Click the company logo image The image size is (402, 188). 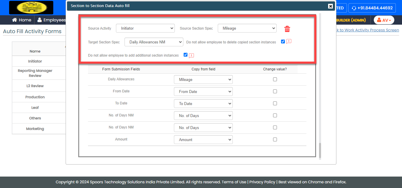click(x=31, y=8)
